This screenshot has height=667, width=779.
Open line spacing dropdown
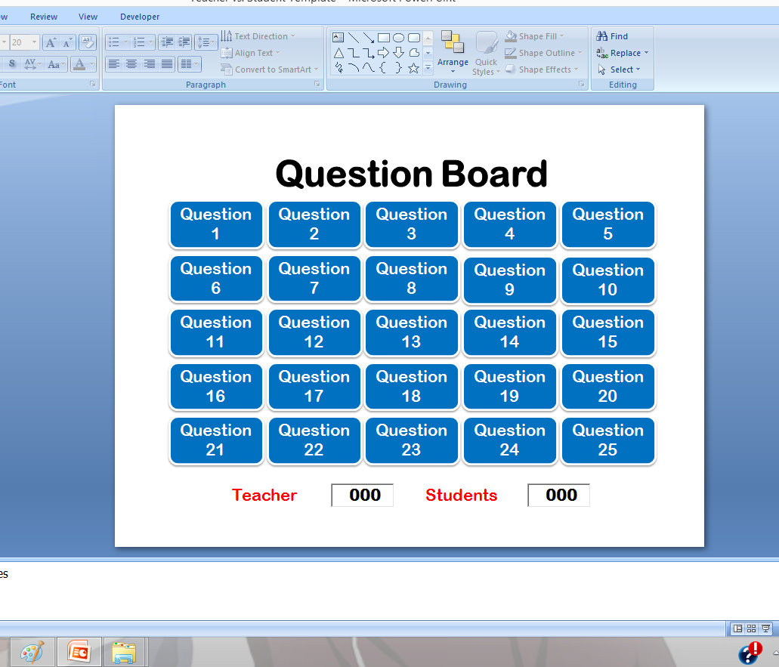pyautogui.click(x=206, y=42)
